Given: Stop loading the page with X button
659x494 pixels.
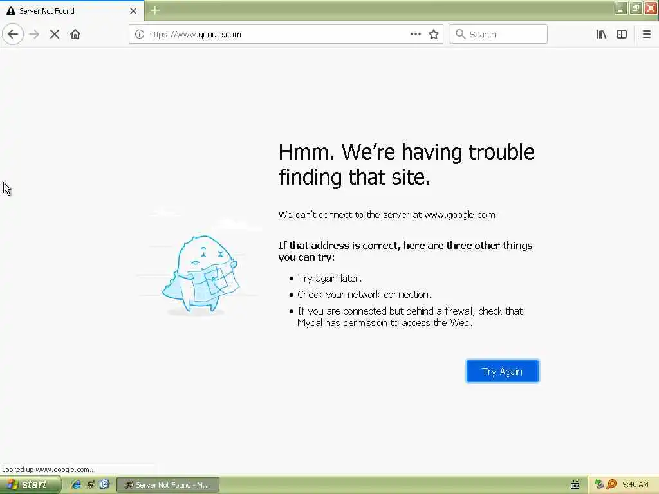Looking at the screenshot, I should pos(55,35).
